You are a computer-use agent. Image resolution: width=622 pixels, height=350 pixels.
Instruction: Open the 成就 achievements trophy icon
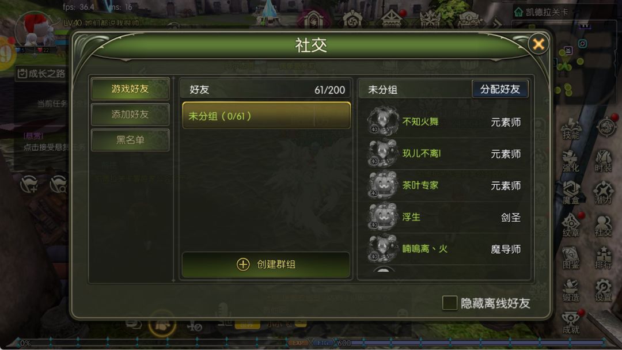(x=571, y=322)
